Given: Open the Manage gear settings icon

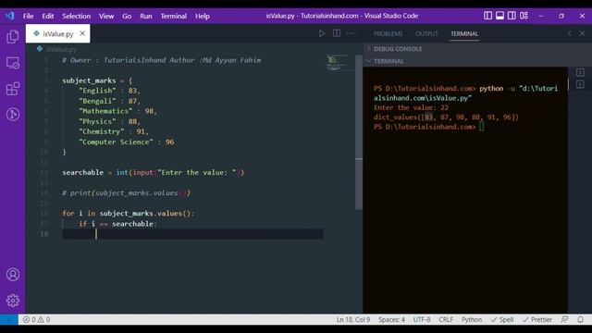Looking at the screenshot, I should coord(13,301).
